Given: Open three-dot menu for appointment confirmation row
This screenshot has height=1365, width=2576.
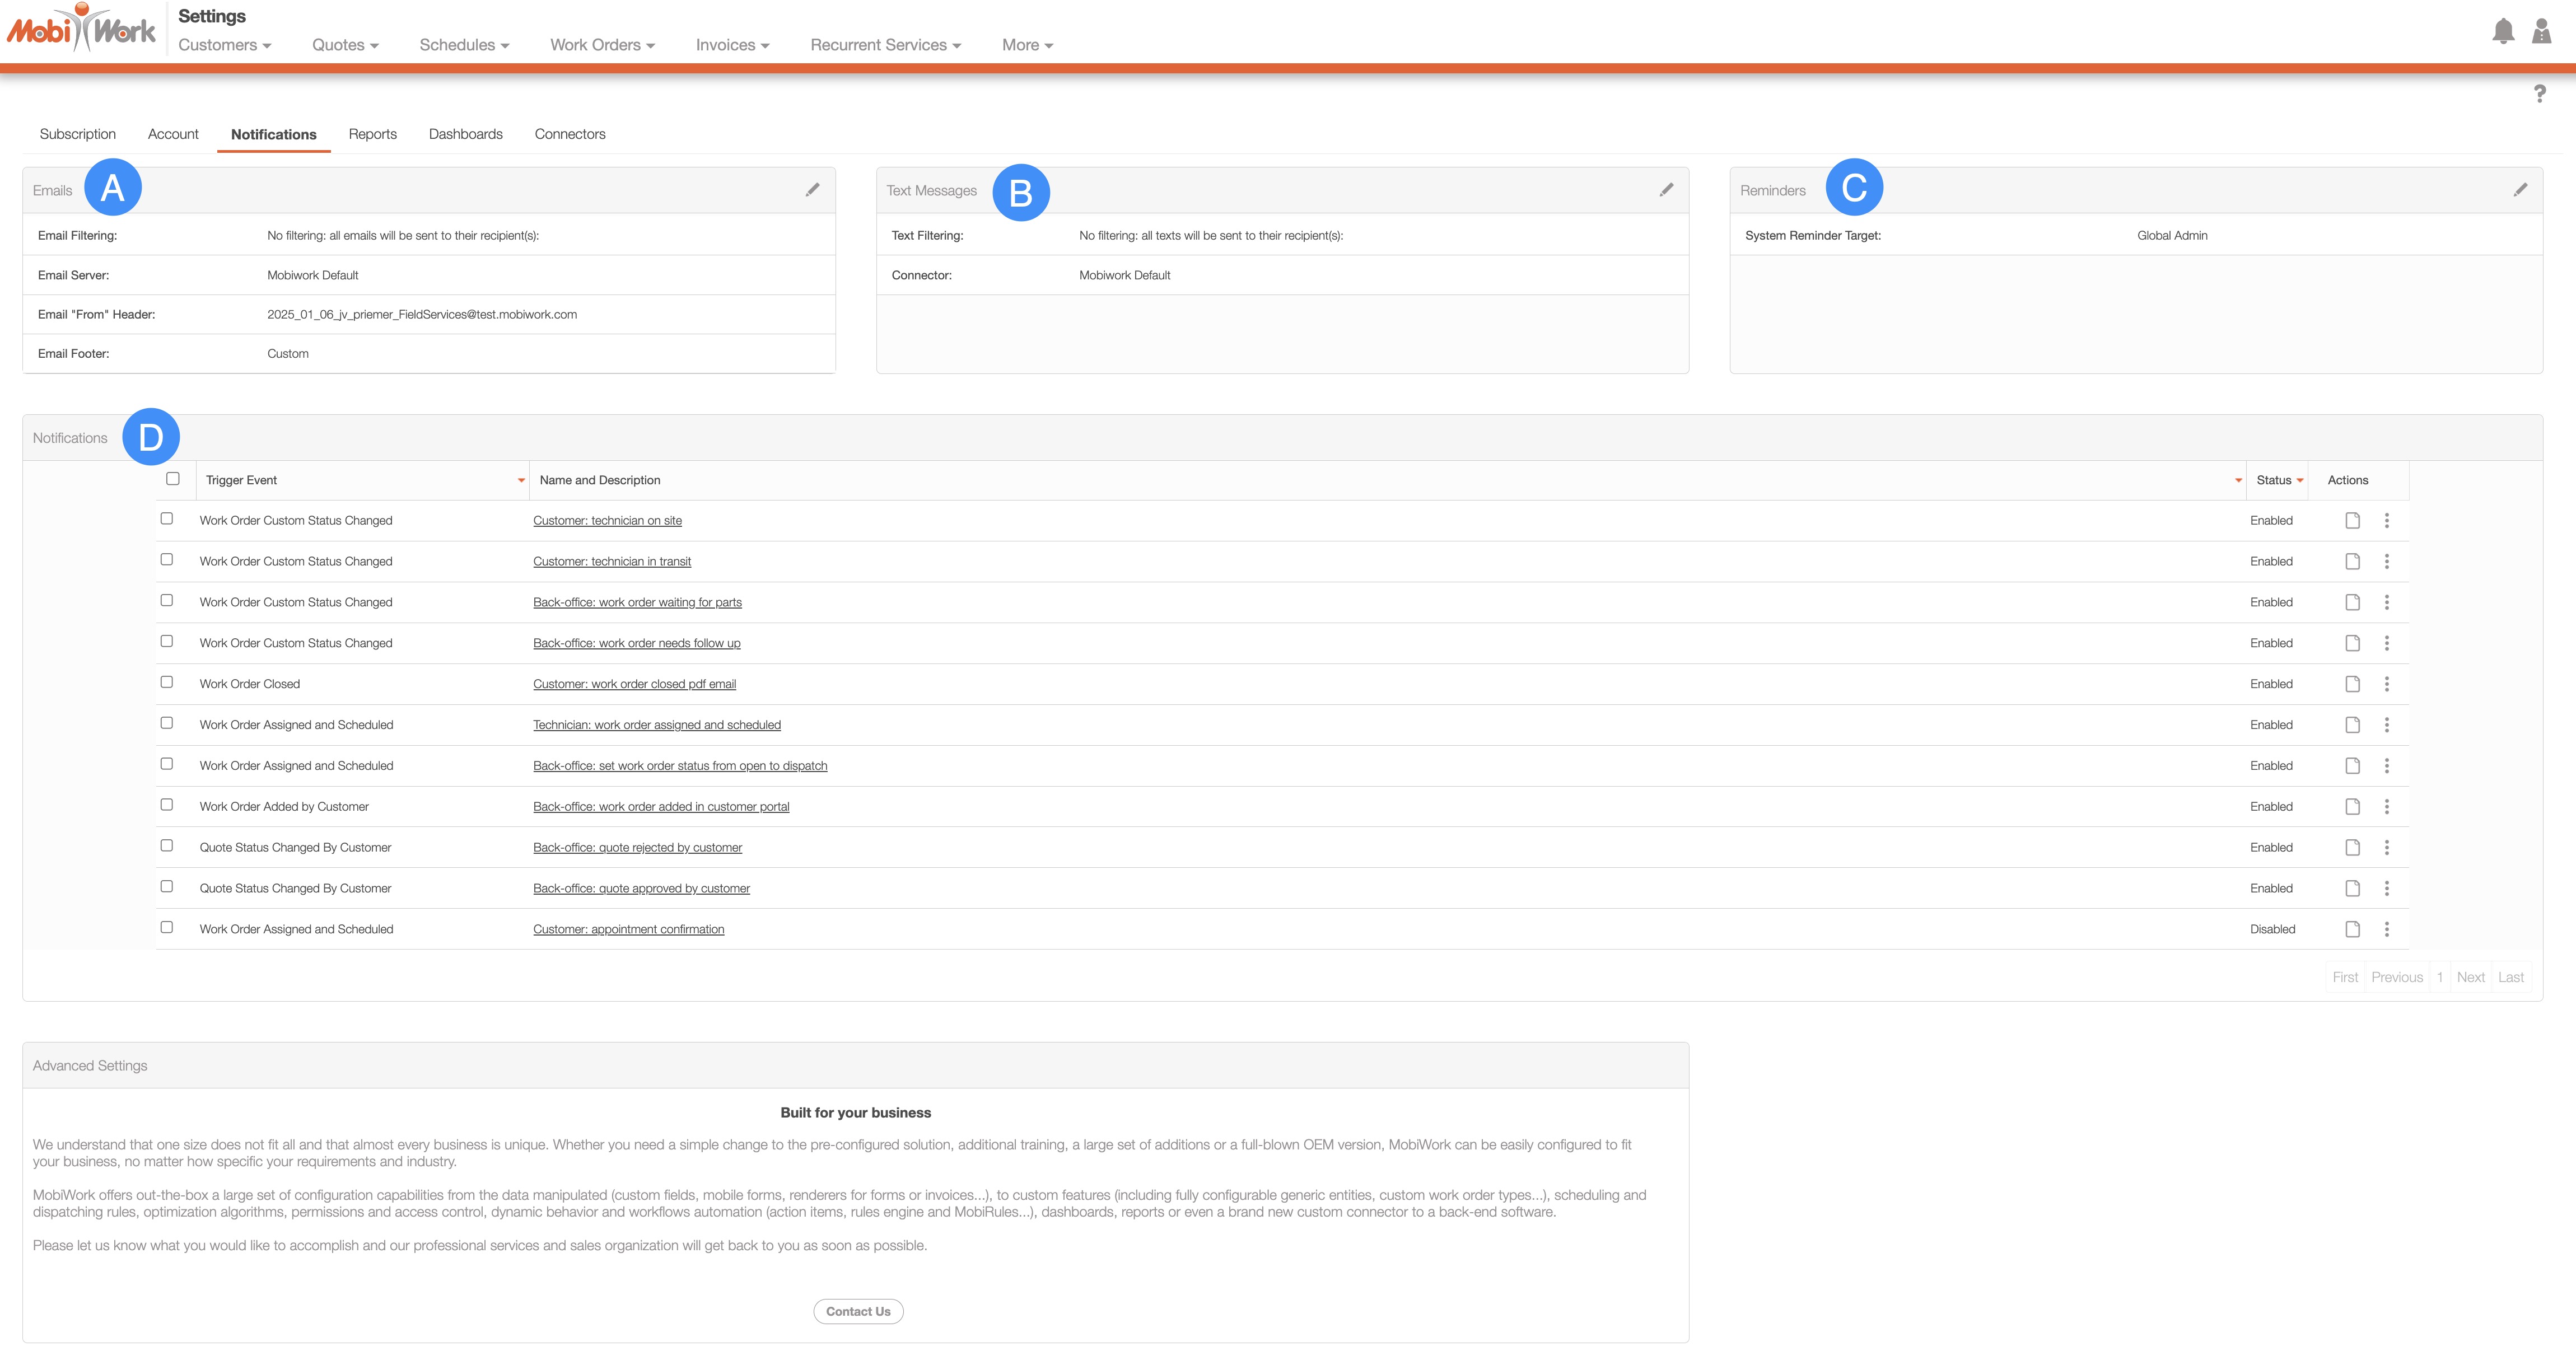Looking at the screenshot, I should click(2387, 929).
